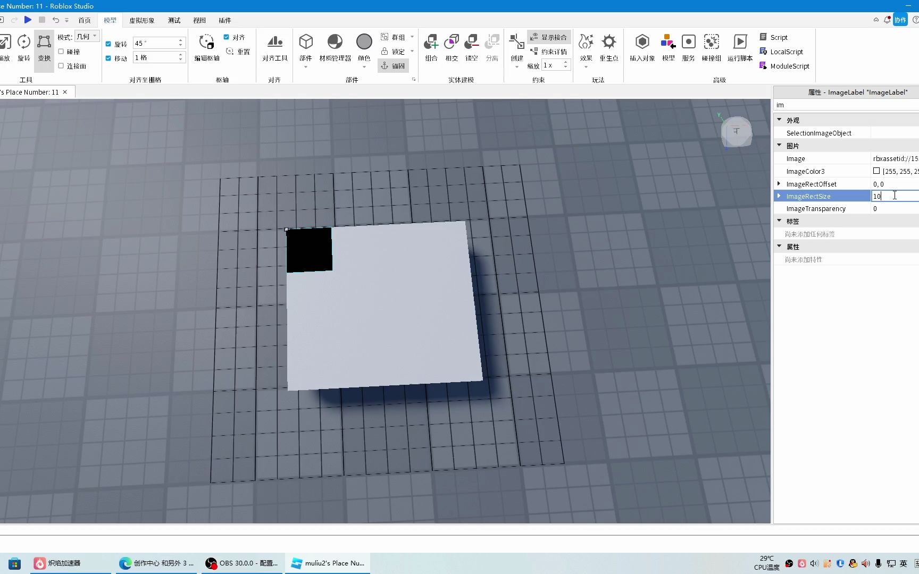Click the view orientation gizmo

737,131
